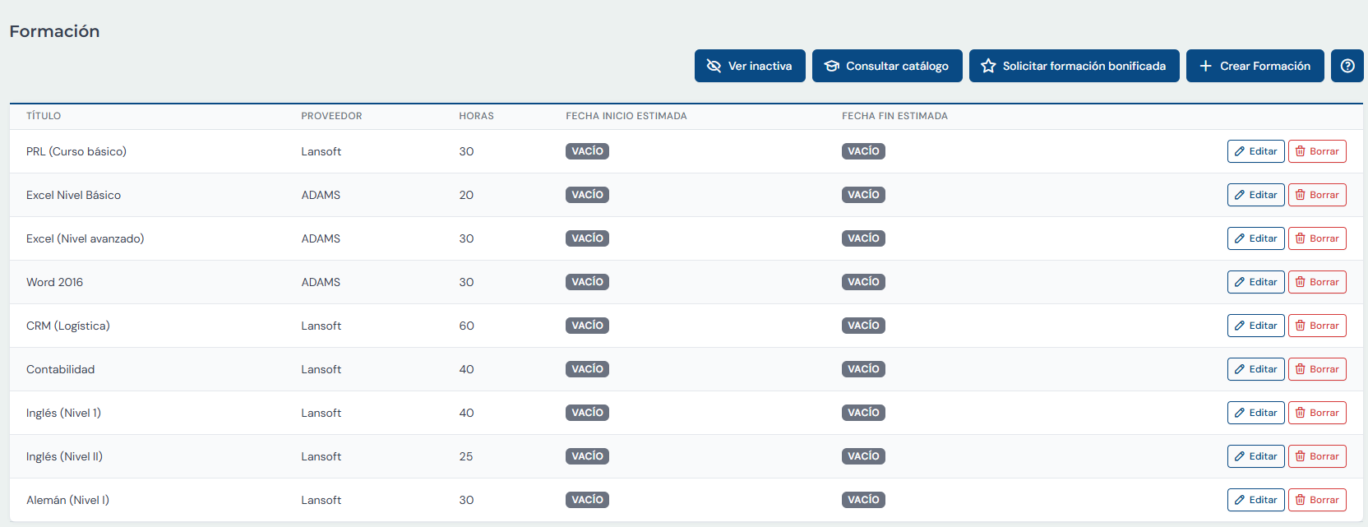The height and width of the screenshot is (527, 1368).
Task: Delete the CRM (Logística) training
Action: tap(1316, 326)
